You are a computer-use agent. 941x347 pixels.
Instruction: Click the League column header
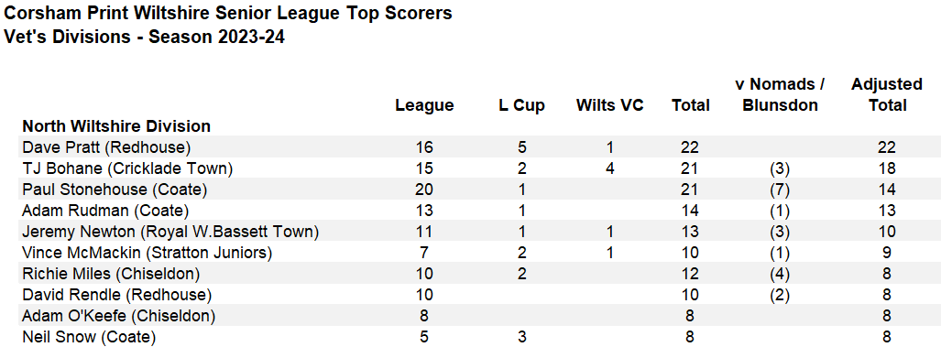[x=424, y=105]
